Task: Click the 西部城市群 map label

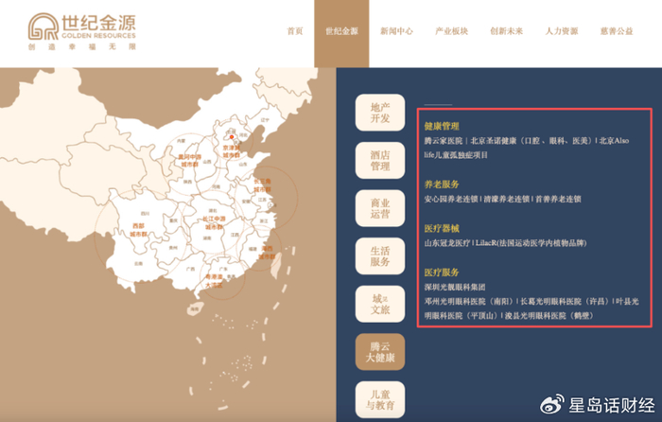Action: click(138, 230)
